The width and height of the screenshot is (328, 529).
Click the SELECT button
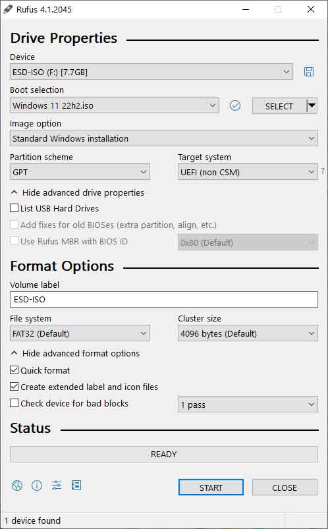tap(279, 106)
